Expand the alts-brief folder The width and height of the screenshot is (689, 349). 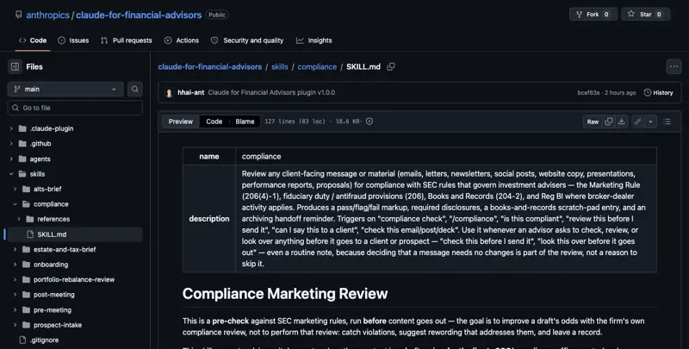pos(15,189)
